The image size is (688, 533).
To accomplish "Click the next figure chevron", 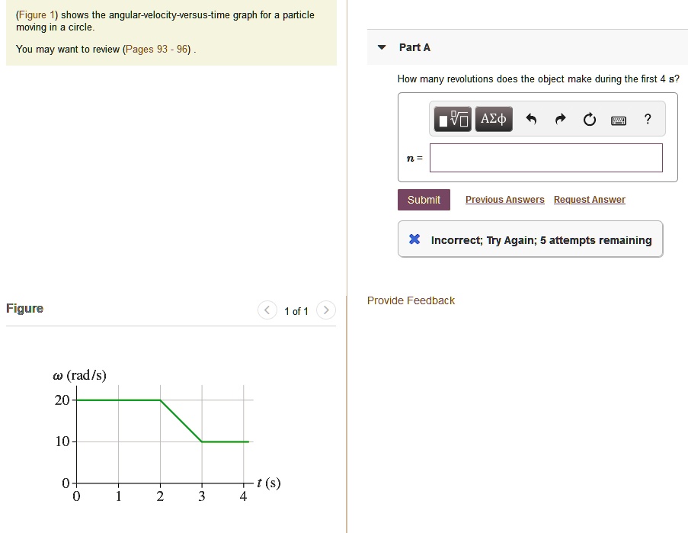I will (x=325, y=310).
